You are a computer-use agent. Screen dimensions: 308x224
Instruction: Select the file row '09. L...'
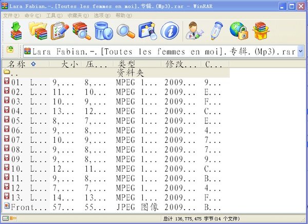coord(116,159)
